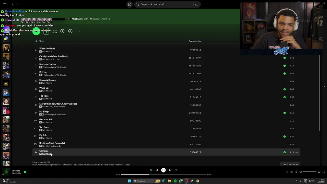
Task: Toggle repeat in the player bar
Action: [176, 170]
